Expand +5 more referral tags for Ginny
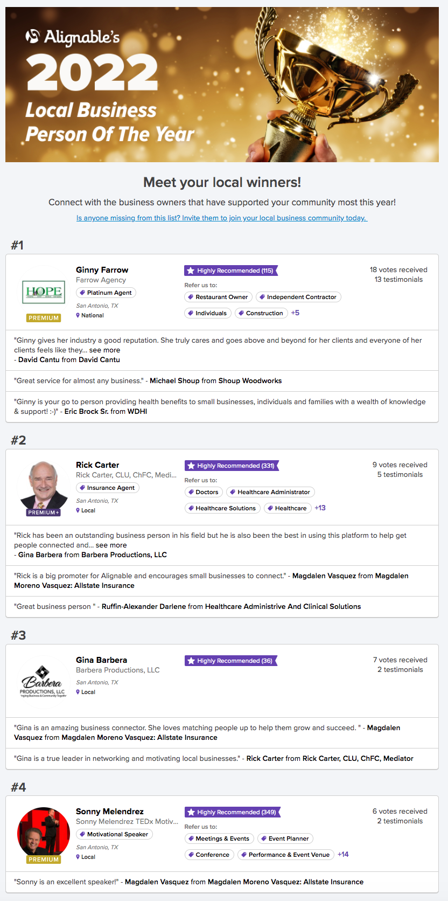 click(x=295, y=313)
